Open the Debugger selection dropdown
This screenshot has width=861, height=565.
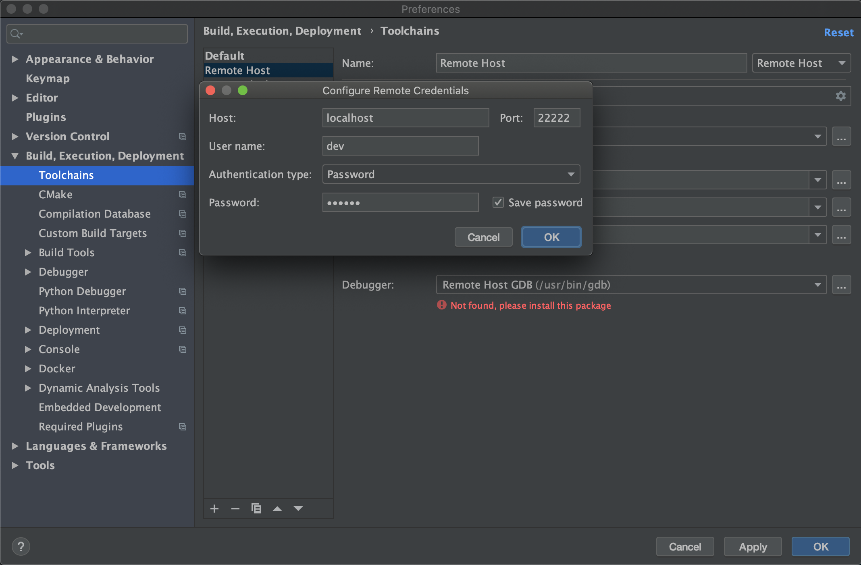click(631, 285)
